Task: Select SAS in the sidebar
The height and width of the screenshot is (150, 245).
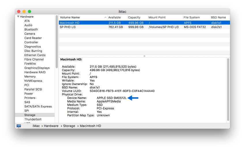Action: [27, 102]
